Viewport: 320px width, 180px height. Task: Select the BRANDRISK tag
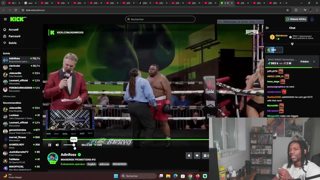[x=119, y=164]
